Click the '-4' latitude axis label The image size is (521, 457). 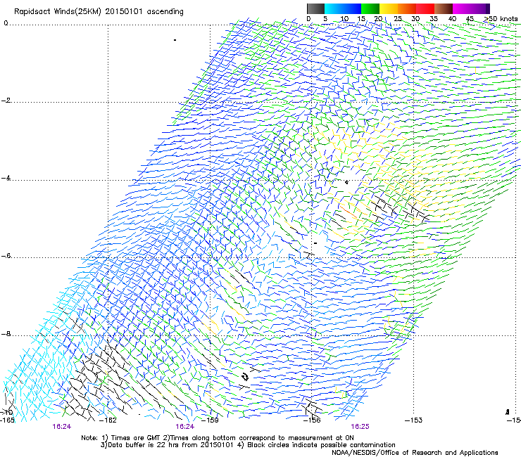[x=6, y=178]
